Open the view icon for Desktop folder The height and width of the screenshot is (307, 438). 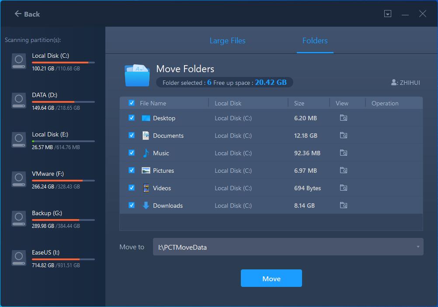pyautogui.click(x=344, y=118)
